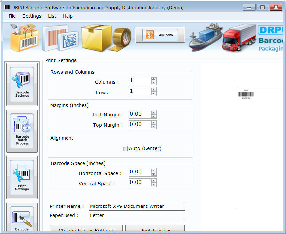The height and width of the screenshot is (234, 286).
Task: Open the File menu
Action: (x=12, y=16)
